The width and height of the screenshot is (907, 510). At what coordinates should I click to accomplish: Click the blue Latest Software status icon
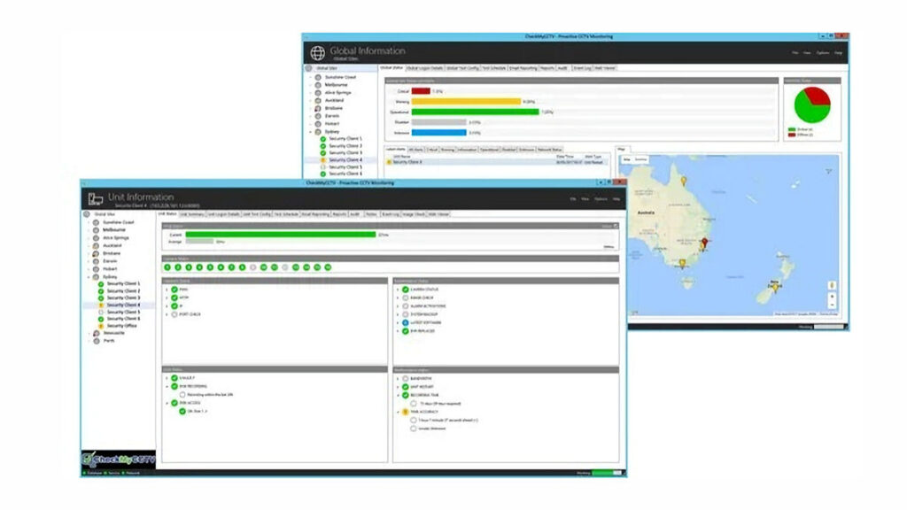pyautogui.click(x=406, y=323)
